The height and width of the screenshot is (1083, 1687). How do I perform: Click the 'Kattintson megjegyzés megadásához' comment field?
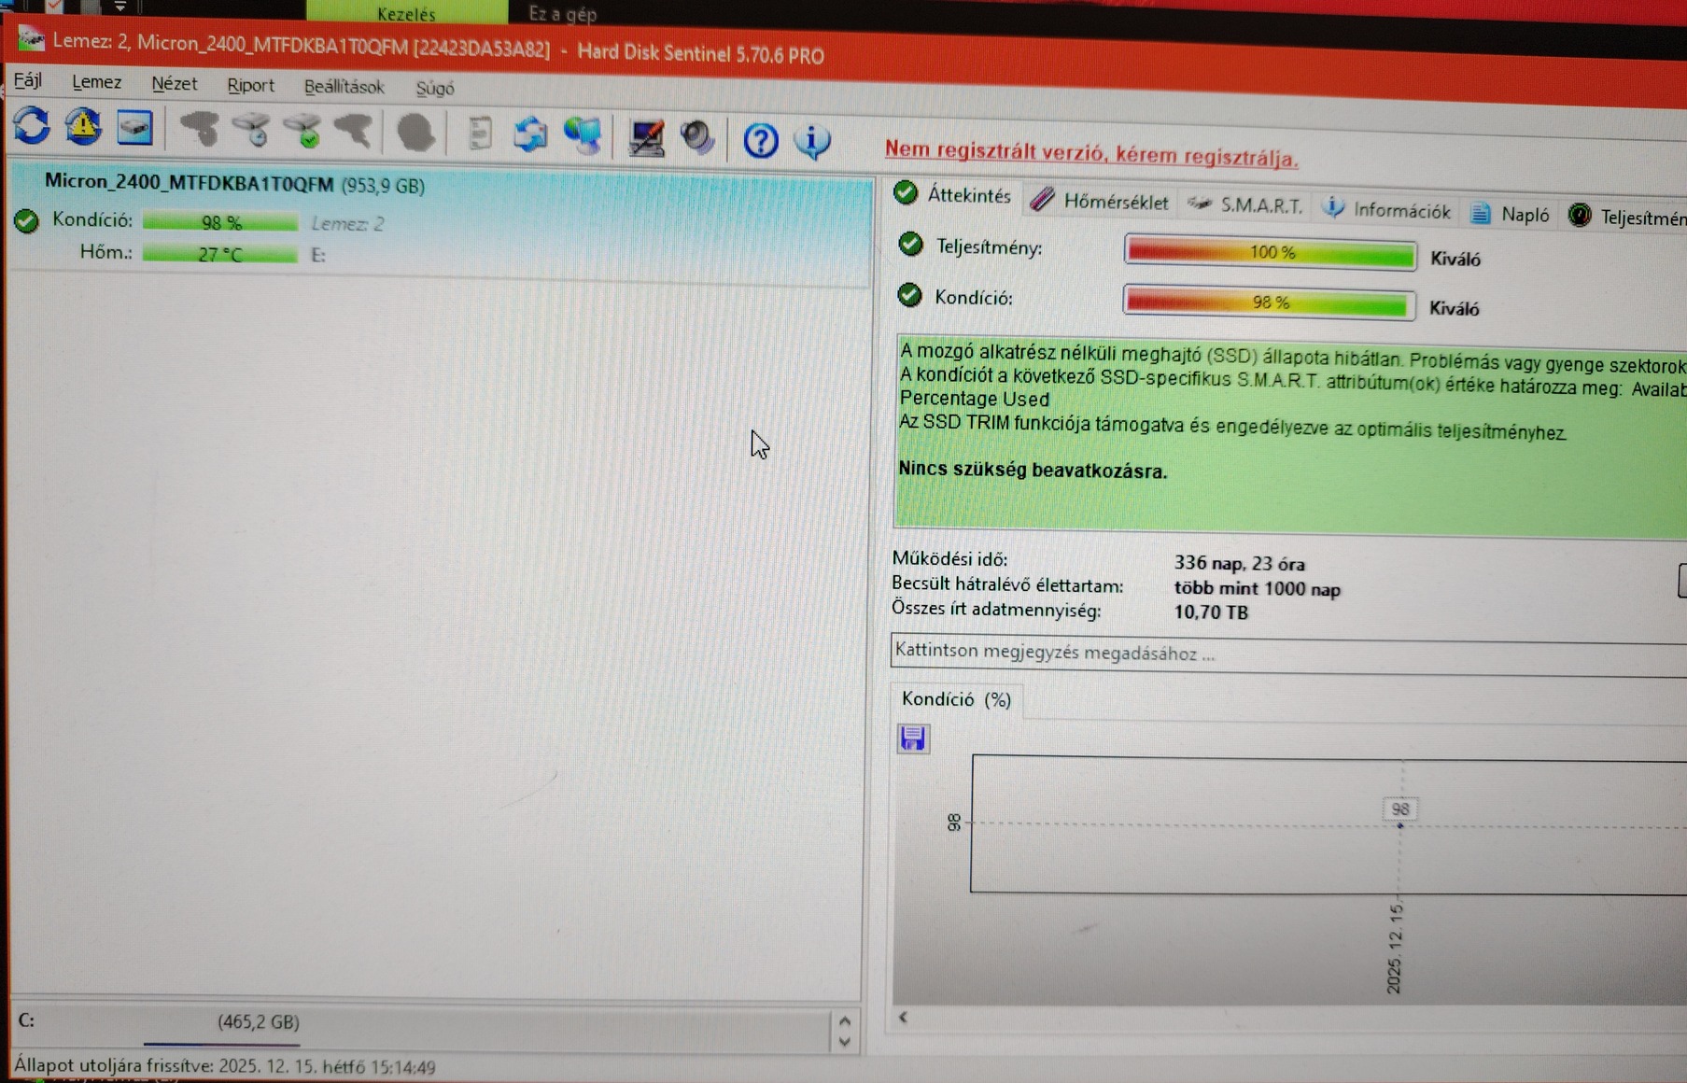point(1288,655)
